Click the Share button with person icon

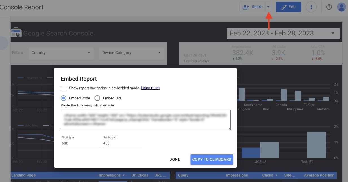coord(253,7)
